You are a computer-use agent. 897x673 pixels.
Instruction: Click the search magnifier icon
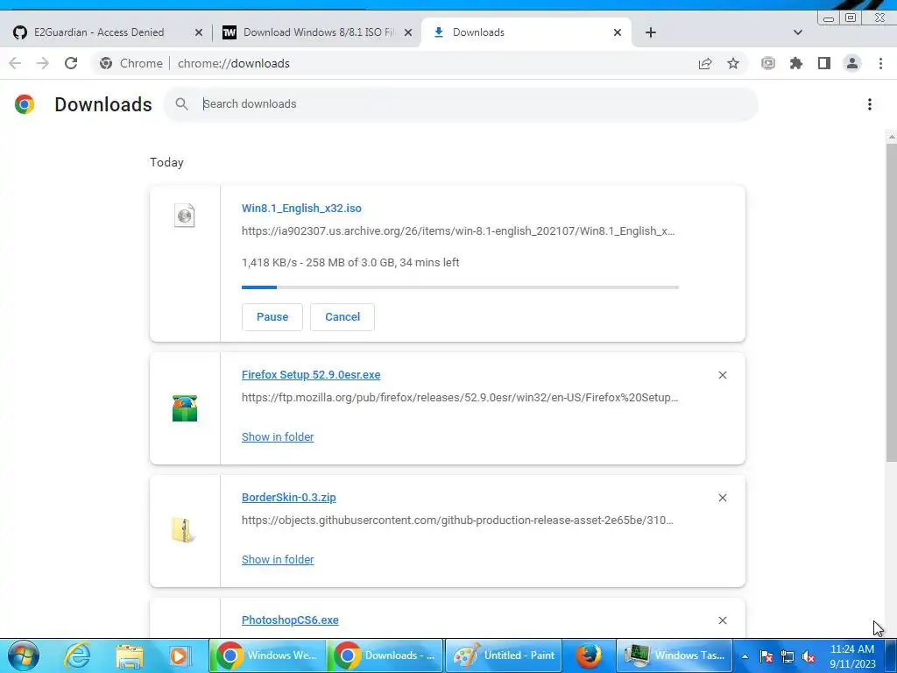click(182, 104)
